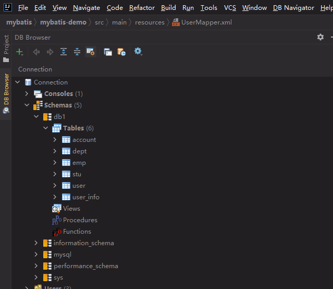Click mybatis-demo in the breadcrumb

[63, 22]
